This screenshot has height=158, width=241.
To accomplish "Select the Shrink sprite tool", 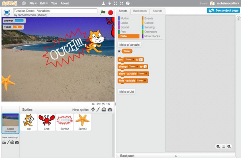I will tap(122, 3).
